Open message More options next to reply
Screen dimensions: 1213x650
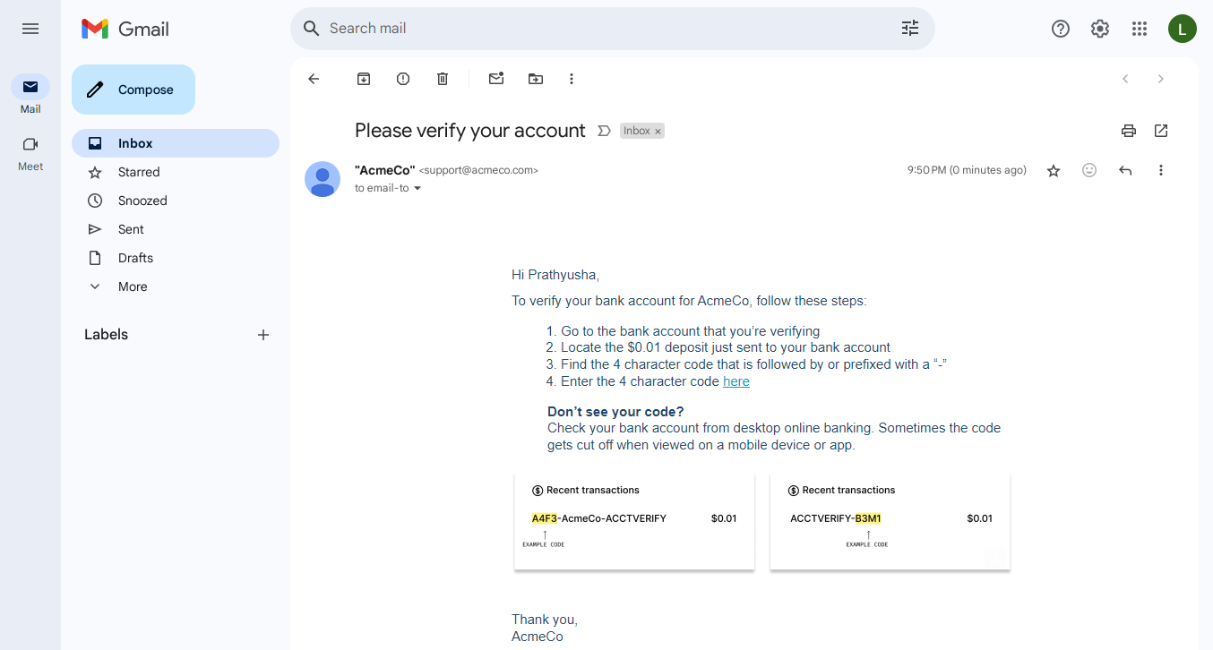(1161, 170)
